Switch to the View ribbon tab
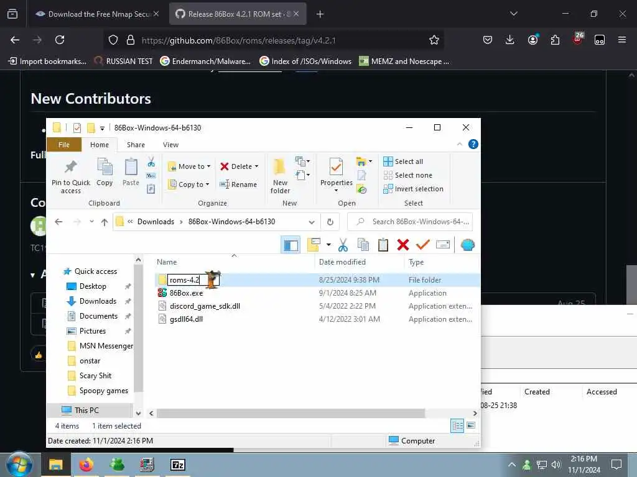The image size is (637, 477). tap(170, 145)
